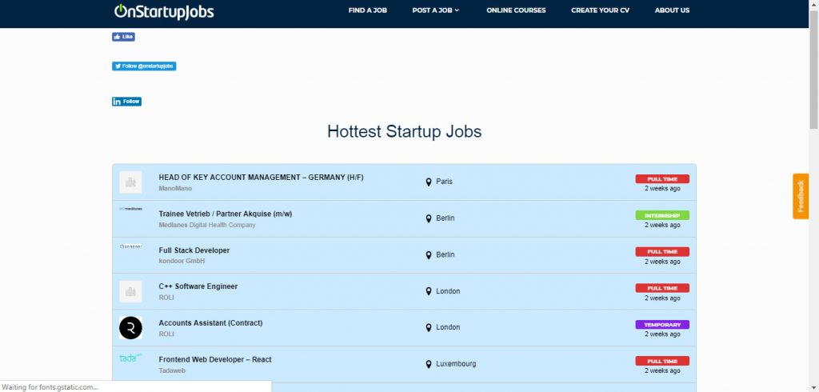Click the vertical page scrollbar thumb
This screenshot has width=819, height=392.
tap(813, 69)
